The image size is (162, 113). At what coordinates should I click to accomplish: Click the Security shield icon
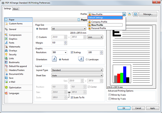pyautogui.click(x=6, y=54)
